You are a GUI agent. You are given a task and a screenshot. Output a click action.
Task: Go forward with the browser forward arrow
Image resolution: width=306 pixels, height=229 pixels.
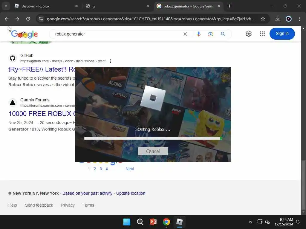[x=17, y=19]
